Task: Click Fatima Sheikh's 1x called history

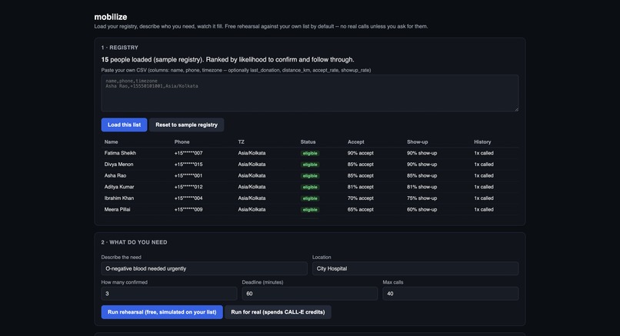Action: click(x=484, y=153)
